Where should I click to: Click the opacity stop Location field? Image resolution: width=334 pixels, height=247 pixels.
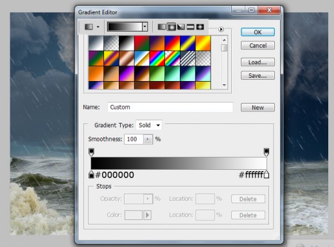coord(205,199)
